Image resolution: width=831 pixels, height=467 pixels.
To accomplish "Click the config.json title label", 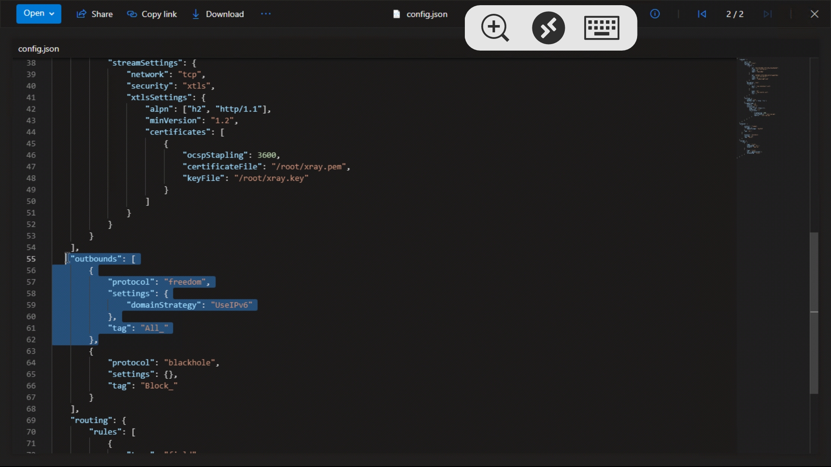I will [x=39, y=49].
